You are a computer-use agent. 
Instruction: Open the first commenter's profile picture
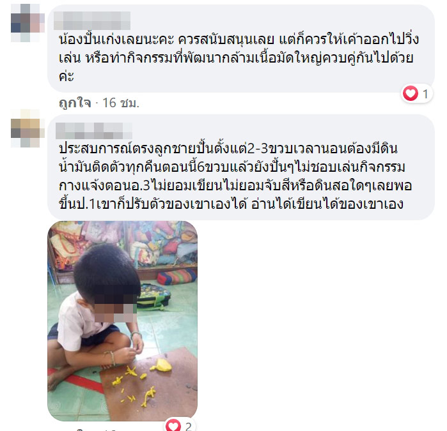27,23
